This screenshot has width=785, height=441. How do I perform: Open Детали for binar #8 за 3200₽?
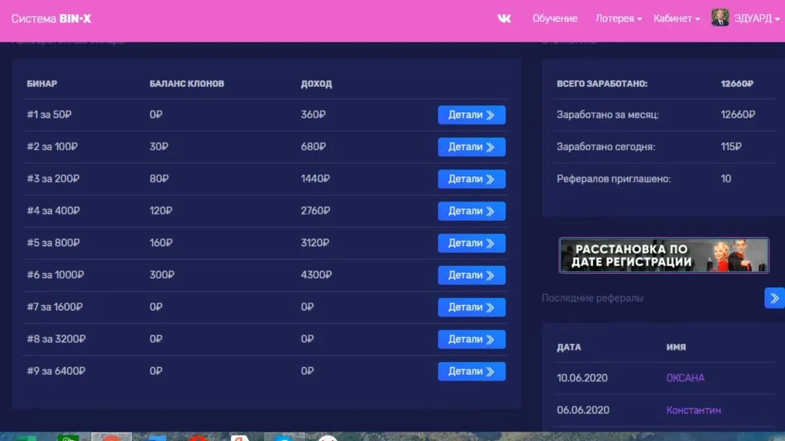click(x=472, y=339)
